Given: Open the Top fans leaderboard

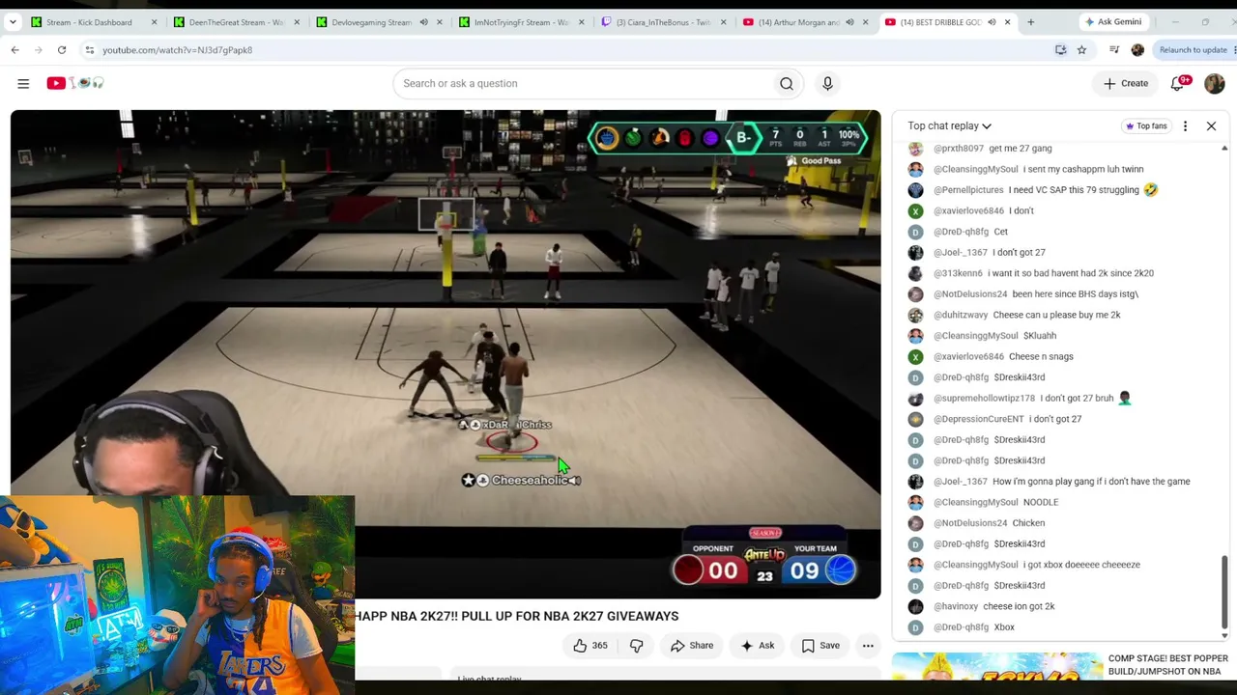Looking at the screenshot, I should 1145,125.
